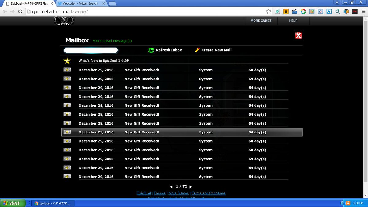
Task: Close the Mailbox with the red X
Action: (x=298, y=35)
